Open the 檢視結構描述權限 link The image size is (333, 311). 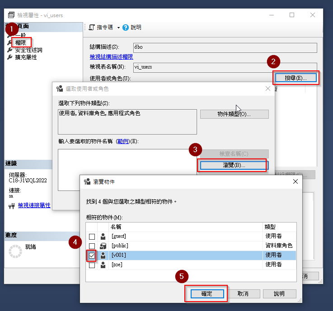coord(111,56)
